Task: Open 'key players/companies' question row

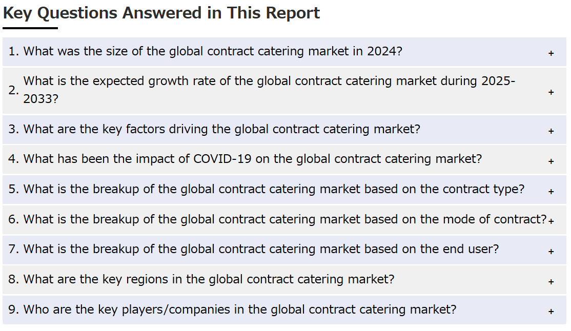Action: pyautogui.click(x=284, y=310)
